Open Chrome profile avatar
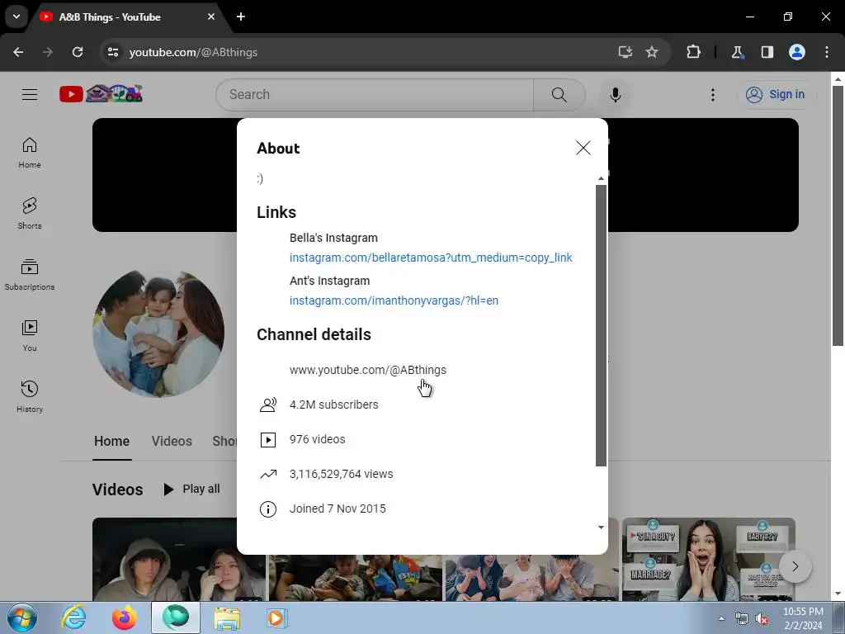Screen dimensions: 845x634 click(x=797, y=52)
